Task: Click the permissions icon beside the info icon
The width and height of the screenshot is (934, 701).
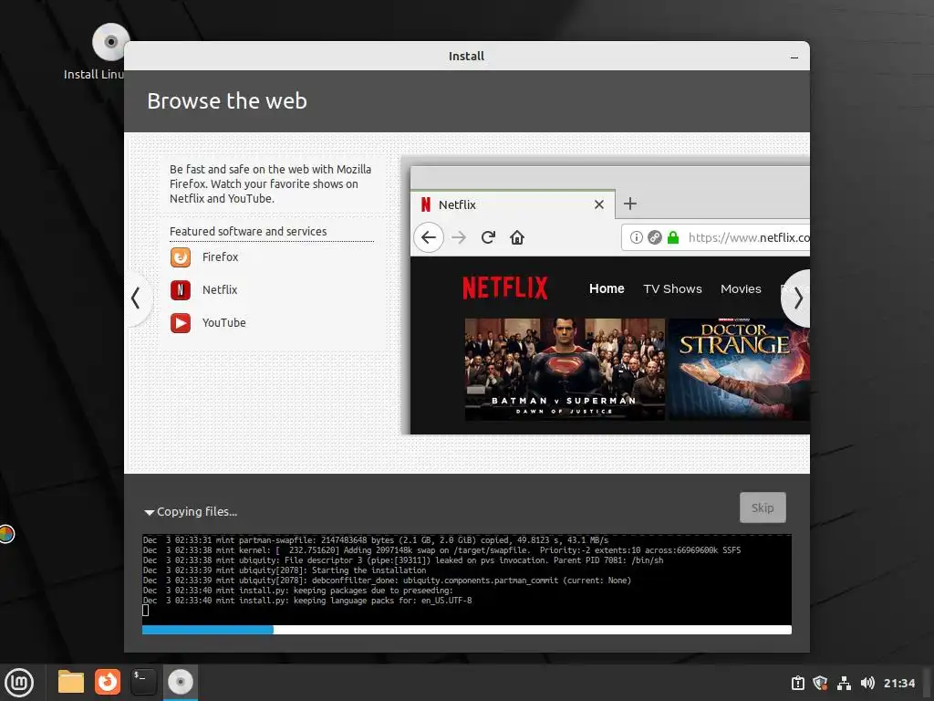Action: pyautogui.click(x=655, y=238)
